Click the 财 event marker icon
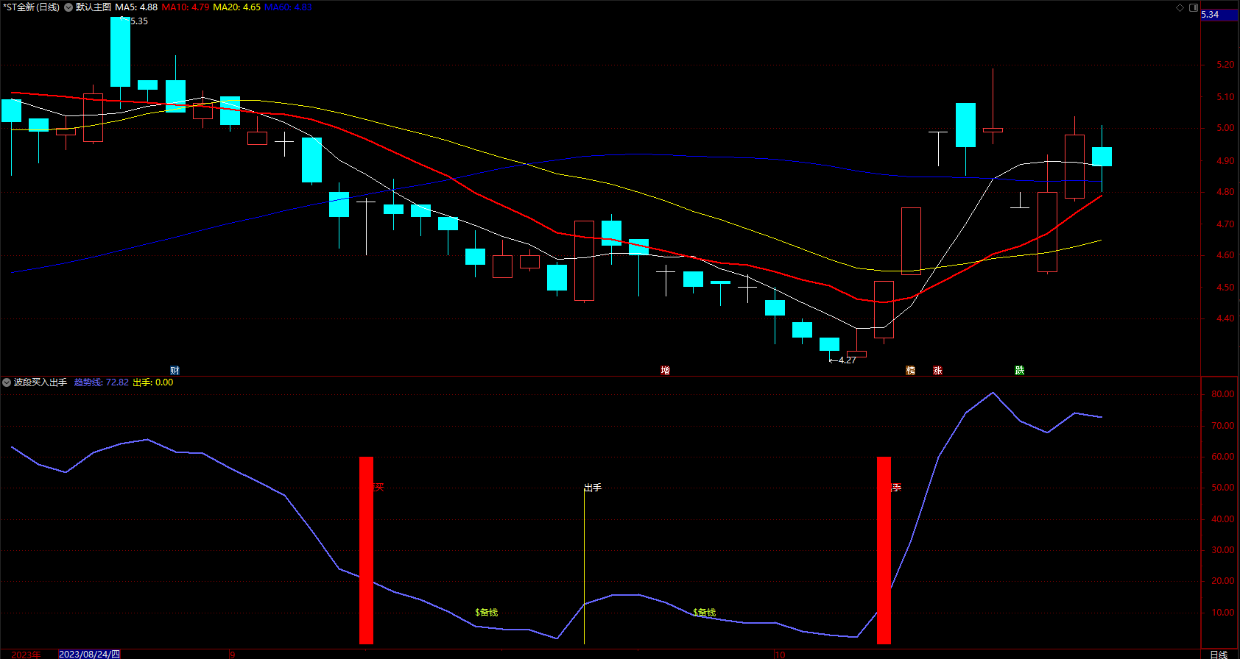Screen dimensions: 1240x659 pos(175,370)
